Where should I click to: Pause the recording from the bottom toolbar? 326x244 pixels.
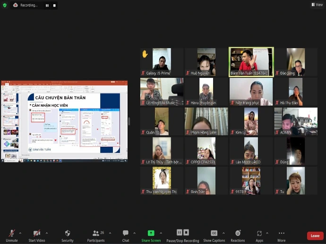pyautogui.click(x=180, y=232)
